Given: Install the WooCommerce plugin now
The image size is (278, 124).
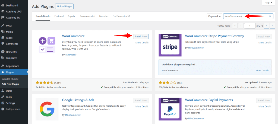Looking at the screenshot, I should coord(141,36).
